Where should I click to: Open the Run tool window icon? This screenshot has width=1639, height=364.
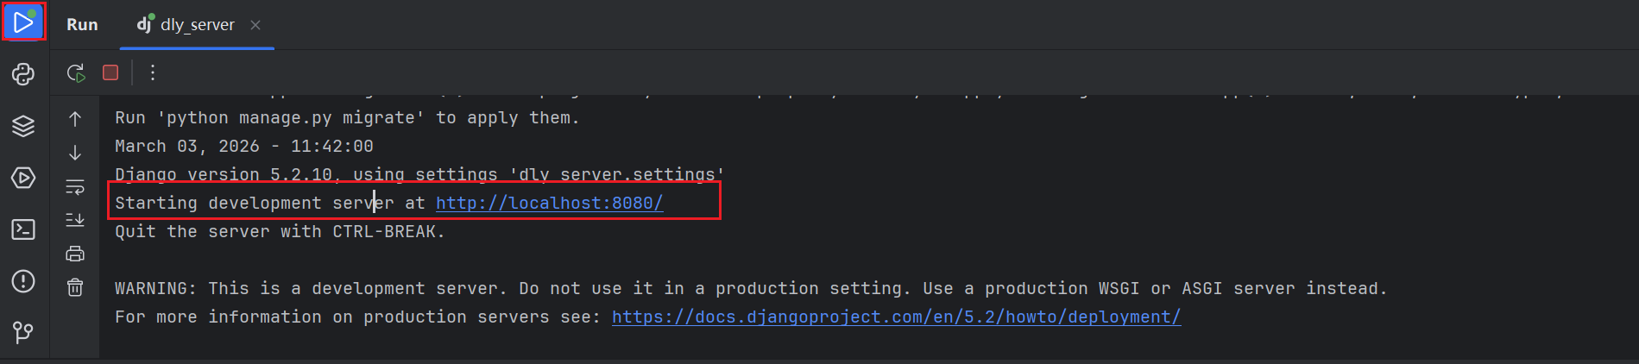tap(23, 23)
